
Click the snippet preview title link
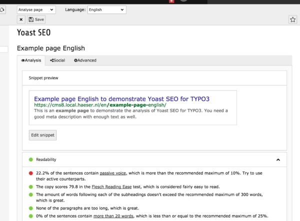point(121,99)
